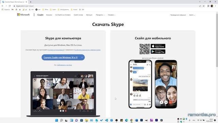
Task: Click the Bluetooth tray icon
Action: click(186, 119)
